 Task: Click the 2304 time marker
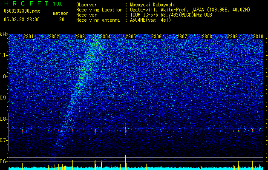105,36
